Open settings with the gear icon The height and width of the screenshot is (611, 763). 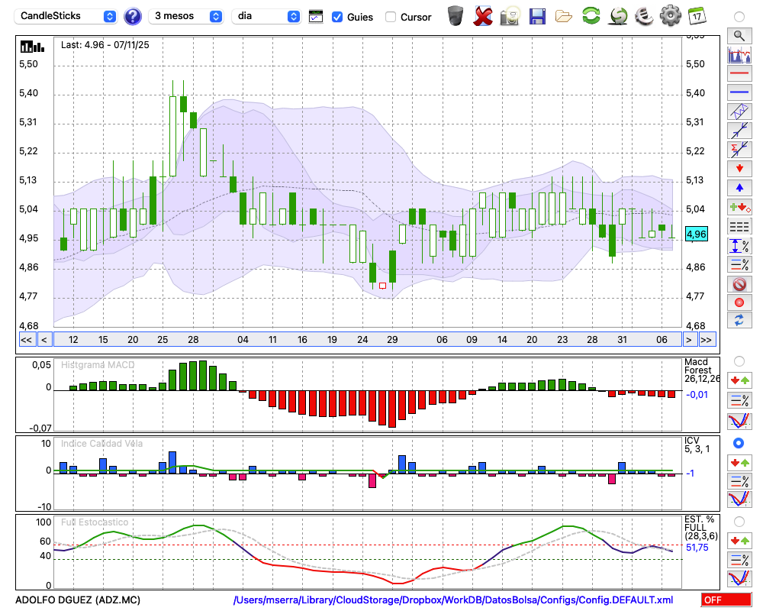(670, 15)
